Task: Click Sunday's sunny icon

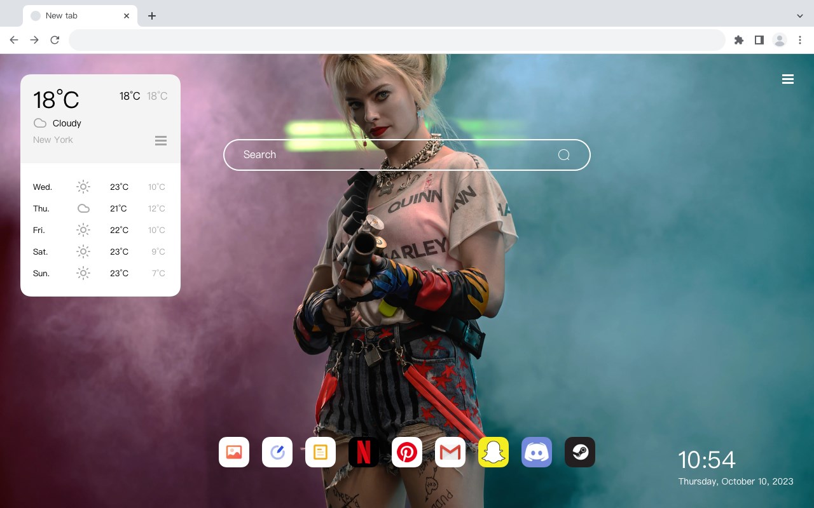Action: (x=83, y=273)
